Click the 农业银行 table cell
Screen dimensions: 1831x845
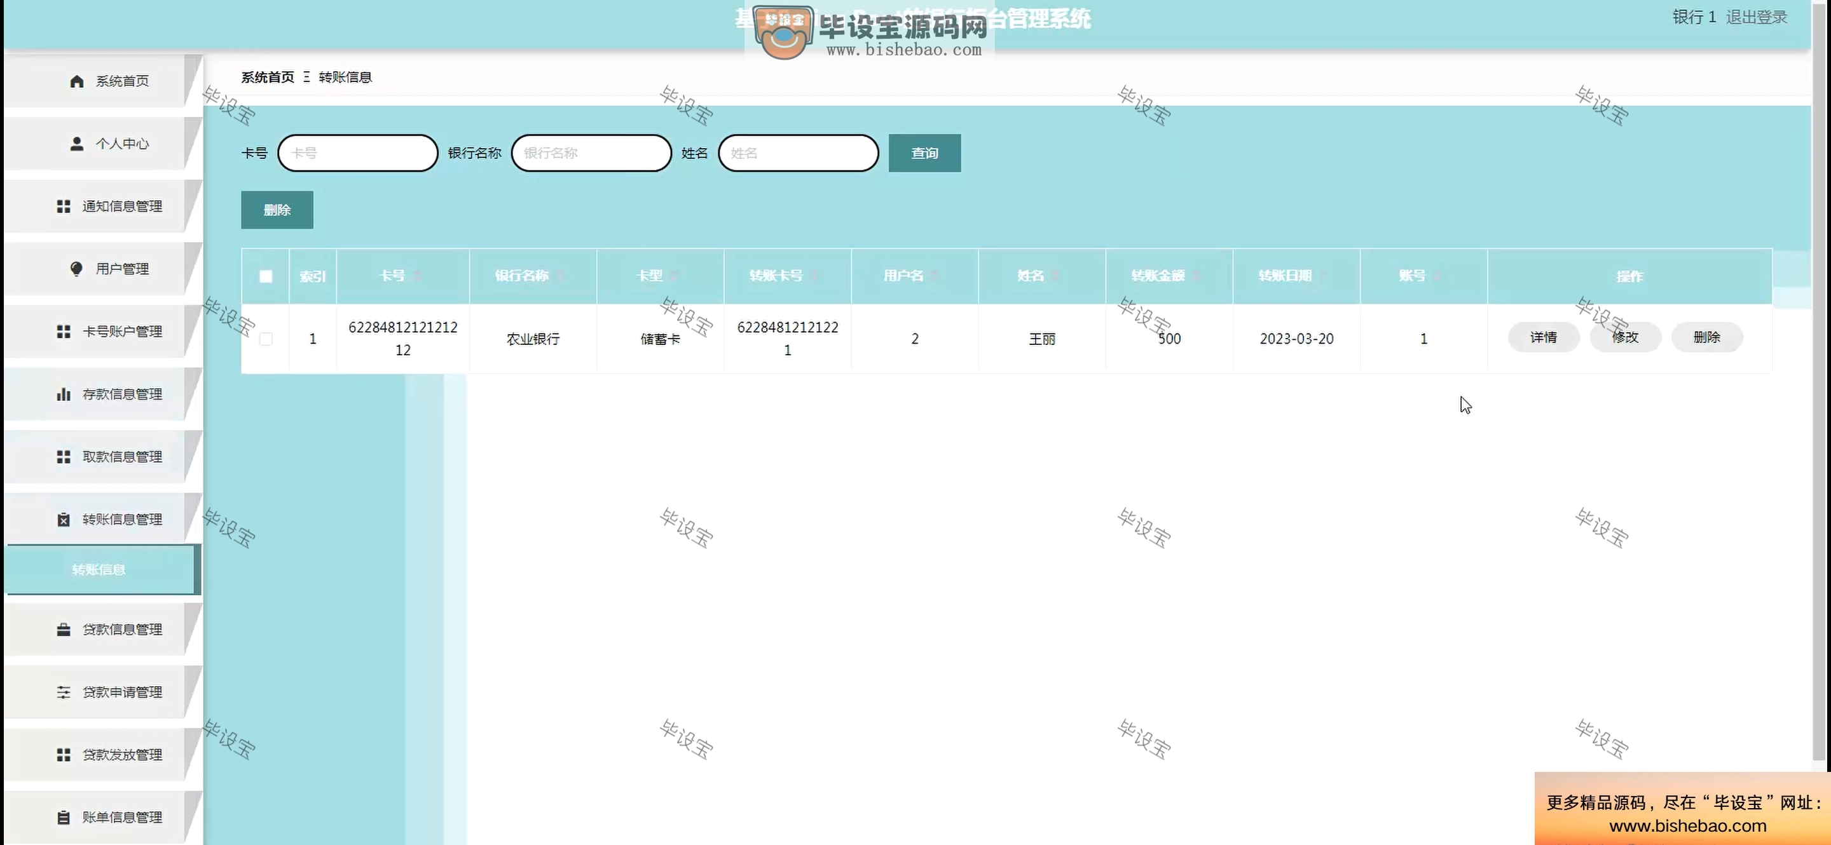tap(532, 339)
